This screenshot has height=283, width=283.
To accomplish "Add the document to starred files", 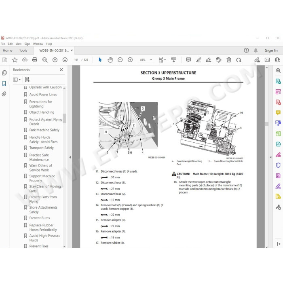I will 15,60.
